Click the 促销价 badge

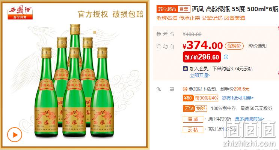234,46
